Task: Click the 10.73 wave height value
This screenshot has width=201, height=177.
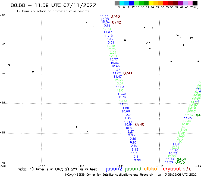Action: tap(173, 153)
